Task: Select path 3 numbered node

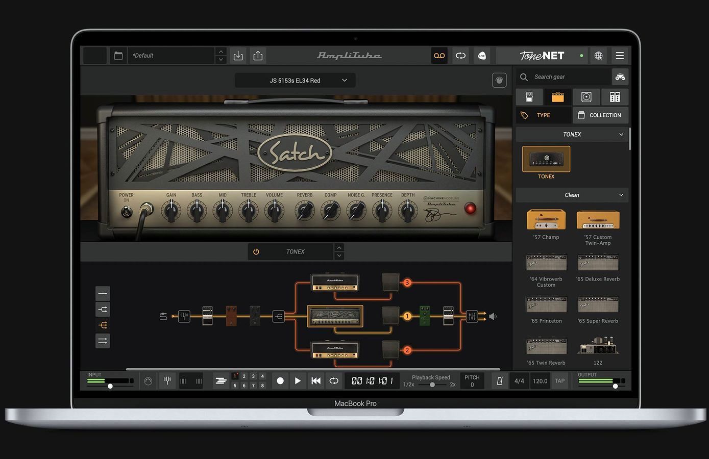Action: pos(407,283)
